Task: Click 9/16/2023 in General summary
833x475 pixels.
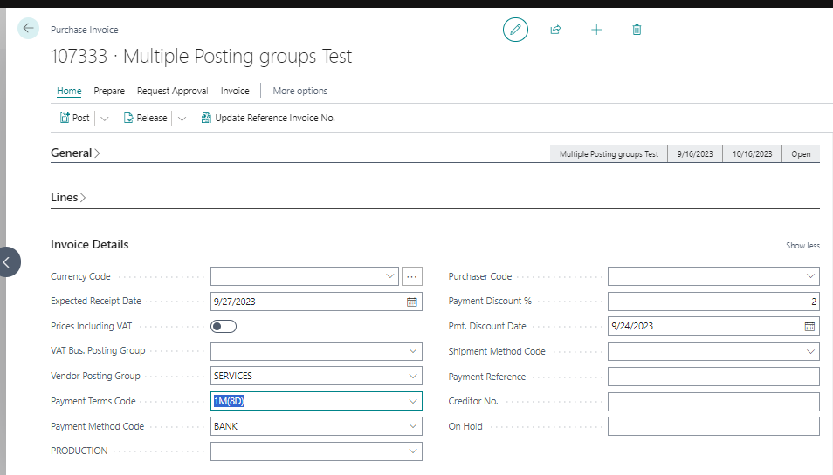Action: (695, 153)
